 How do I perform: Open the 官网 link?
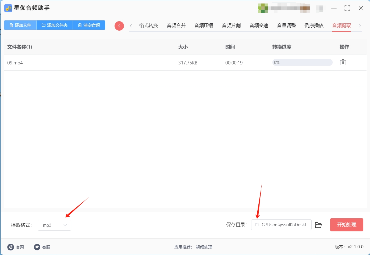click(x=16, y=247)
